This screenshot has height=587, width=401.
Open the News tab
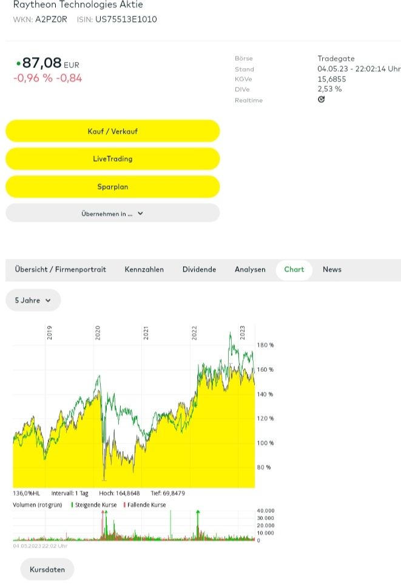[332, 269]
